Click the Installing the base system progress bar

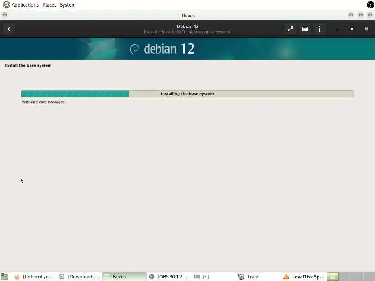[x=187, y=94]
